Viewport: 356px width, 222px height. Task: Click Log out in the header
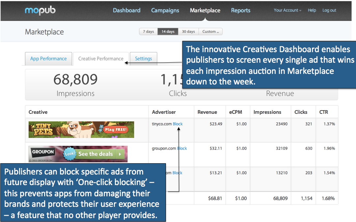click(329, 10)
